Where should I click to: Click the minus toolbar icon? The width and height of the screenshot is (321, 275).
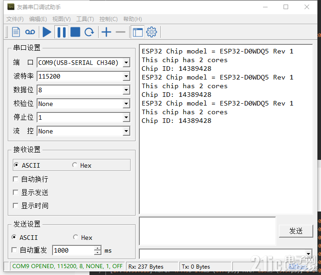121,32
